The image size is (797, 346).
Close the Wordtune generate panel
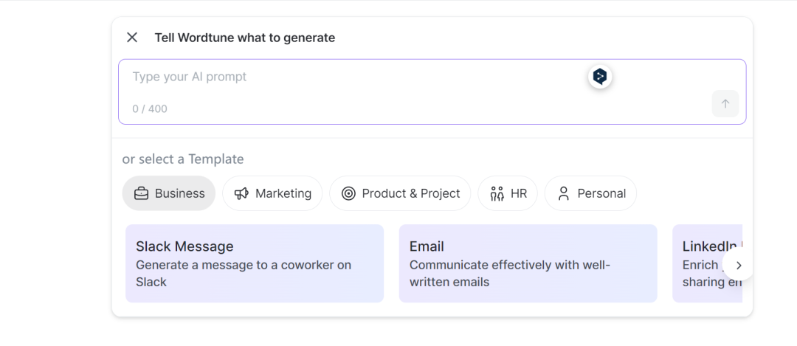pyautogui.click(x=132, y=37)
